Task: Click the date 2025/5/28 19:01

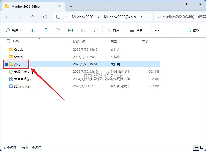Action: point(85,64)
